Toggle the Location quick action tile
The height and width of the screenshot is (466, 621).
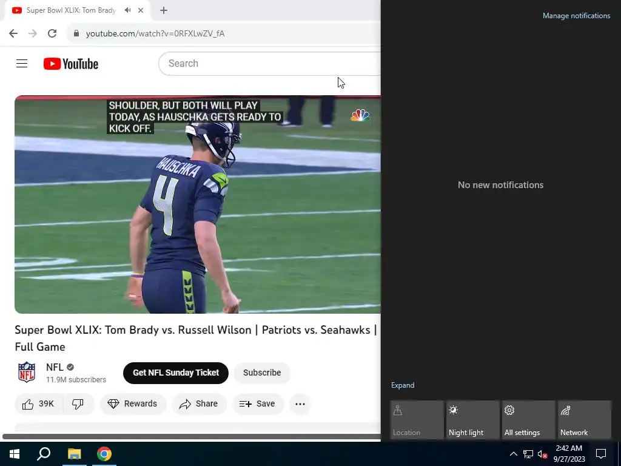[x=417, y=420]
